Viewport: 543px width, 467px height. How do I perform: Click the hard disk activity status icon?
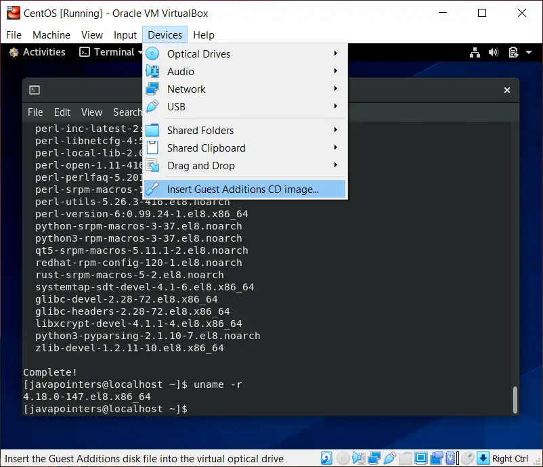(326, 458)
